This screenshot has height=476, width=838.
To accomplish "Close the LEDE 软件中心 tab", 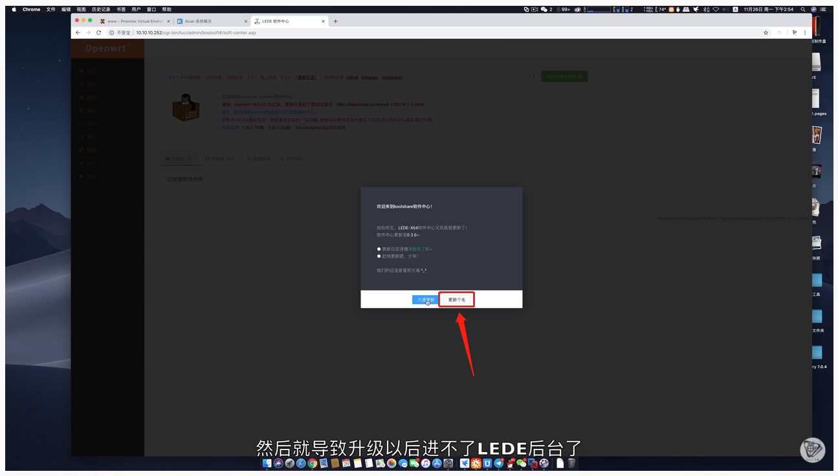I will (323, 21).
